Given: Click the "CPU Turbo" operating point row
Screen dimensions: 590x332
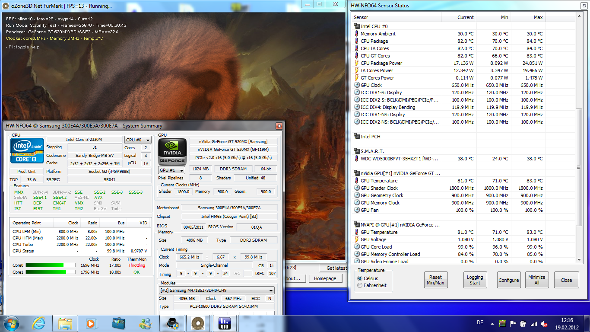Looking at the screenshot, I should coord(81,245).
